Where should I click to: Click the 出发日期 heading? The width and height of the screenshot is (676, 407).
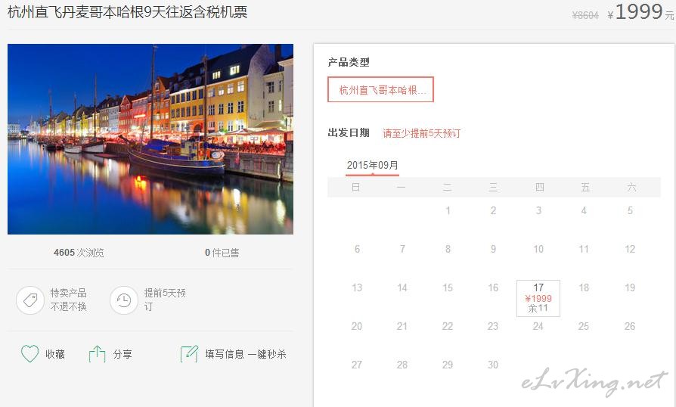[349, 133]
